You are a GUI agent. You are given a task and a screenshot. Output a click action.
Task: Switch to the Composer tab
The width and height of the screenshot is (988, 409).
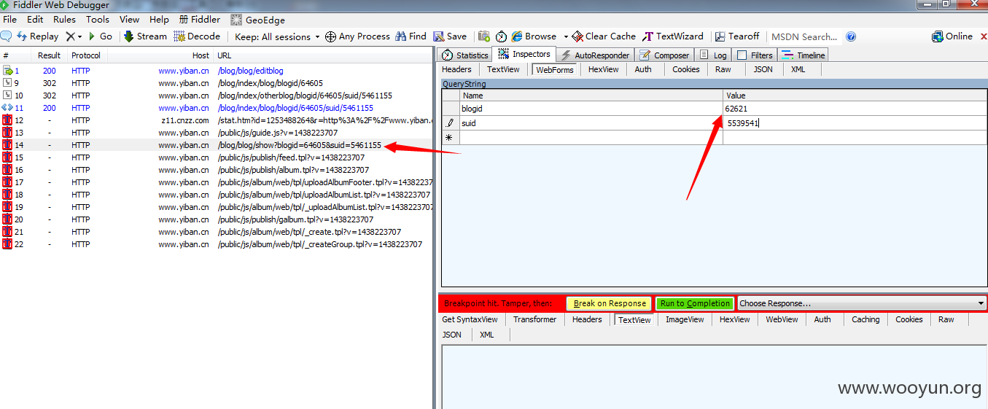coord(664,55)
